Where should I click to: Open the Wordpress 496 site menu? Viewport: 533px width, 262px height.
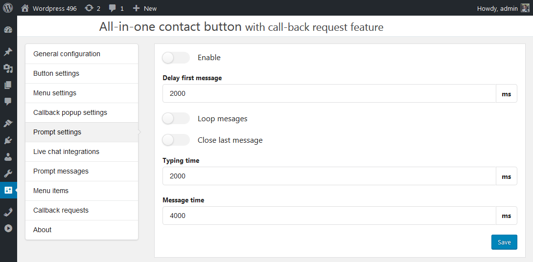[x=49, y=8]
